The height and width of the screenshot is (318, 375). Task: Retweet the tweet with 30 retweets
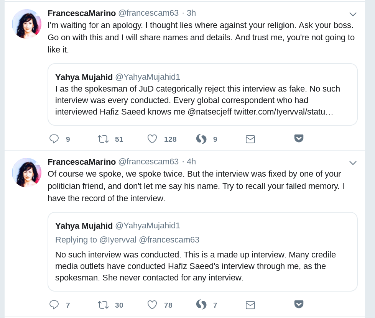103,305
